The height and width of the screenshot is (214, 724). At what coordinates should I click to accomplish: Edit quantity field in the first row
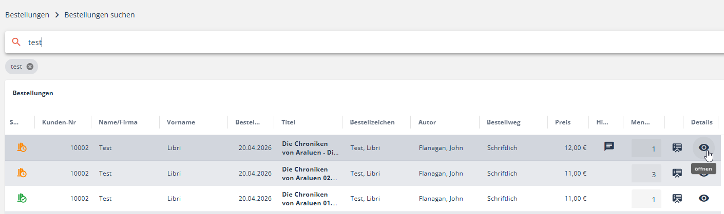646,149
